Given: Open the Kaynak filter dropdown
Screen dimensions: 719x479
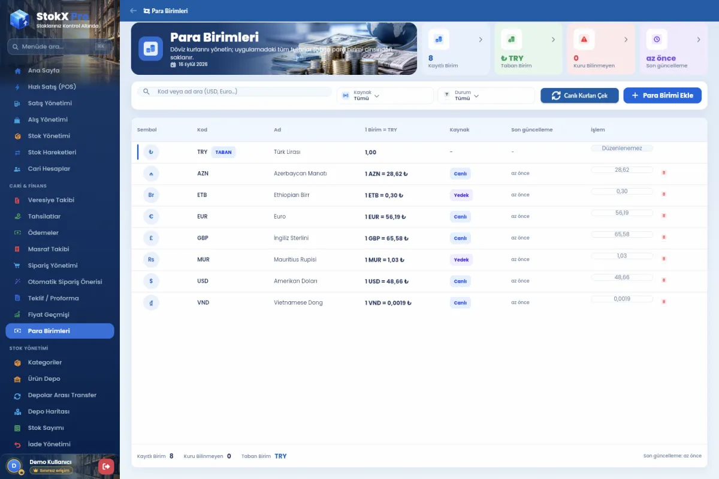Looking at the screenshot, I should pyautogui.click(x=385, y=96).
